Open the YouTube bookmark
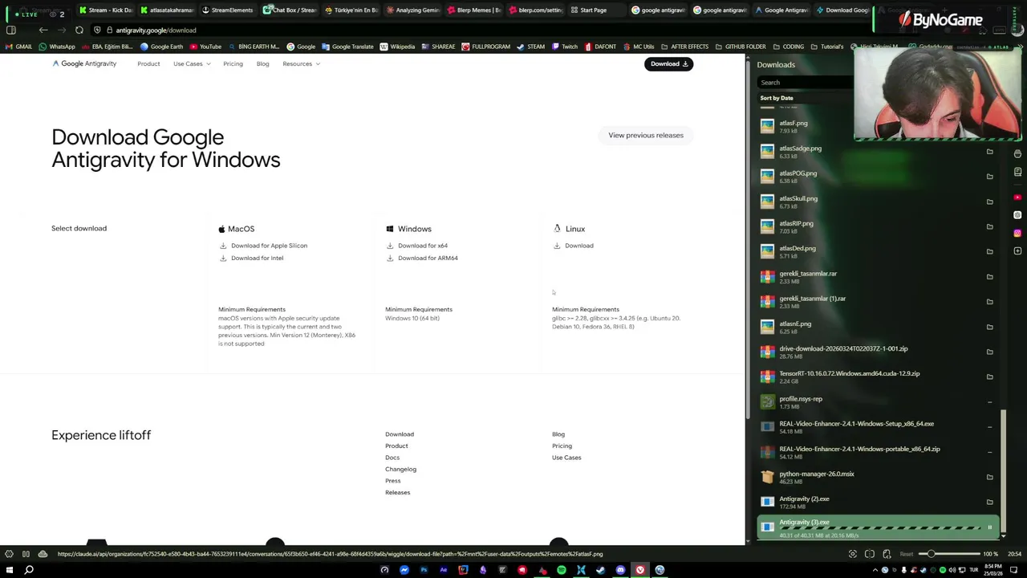 [205, 47]
